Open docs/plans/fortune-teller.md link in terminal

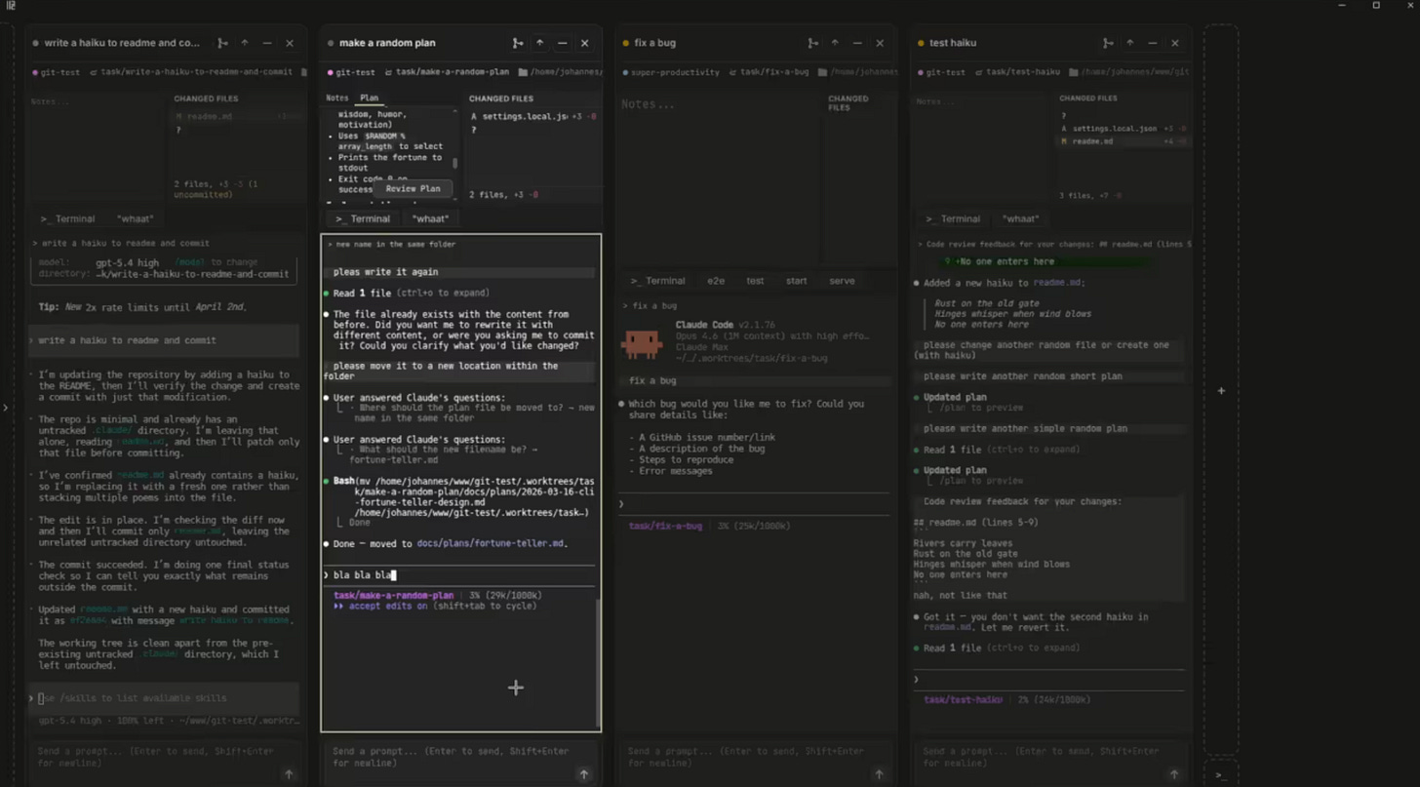pyautogui.click(x=491, y=543)
